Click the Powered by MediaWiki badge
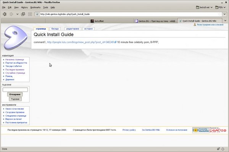Screen dimensions: 229x152 [201, 130]
